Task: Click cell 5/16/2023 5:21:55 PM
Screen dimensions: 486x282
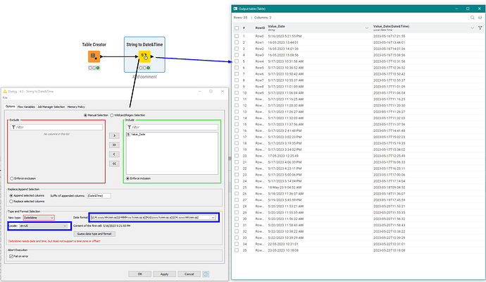Action: pos(285,36)
